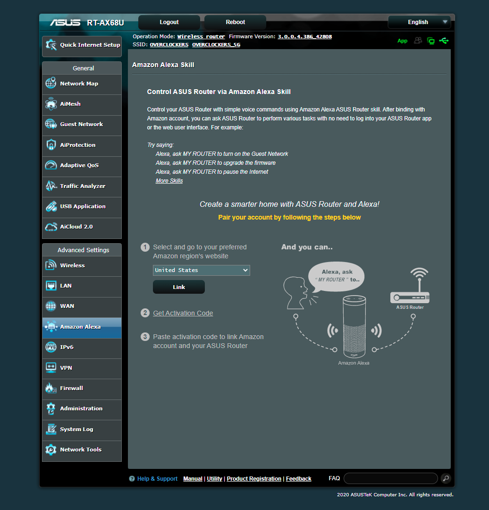Open the More Skills link
The image size is (489, 510).
coord(169,181)
